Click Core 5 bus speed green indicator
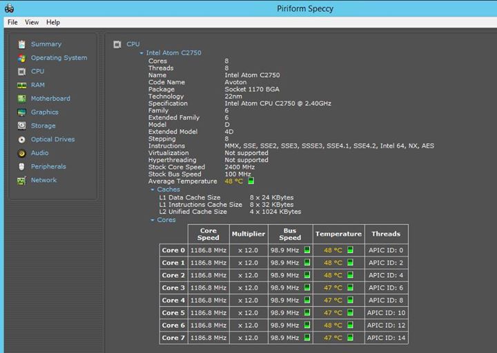The image size is (497, 353). 306,312
